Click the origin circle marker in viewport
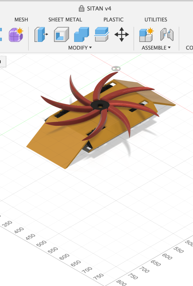This screenshot has height=286, width=193. coord(116,69)
